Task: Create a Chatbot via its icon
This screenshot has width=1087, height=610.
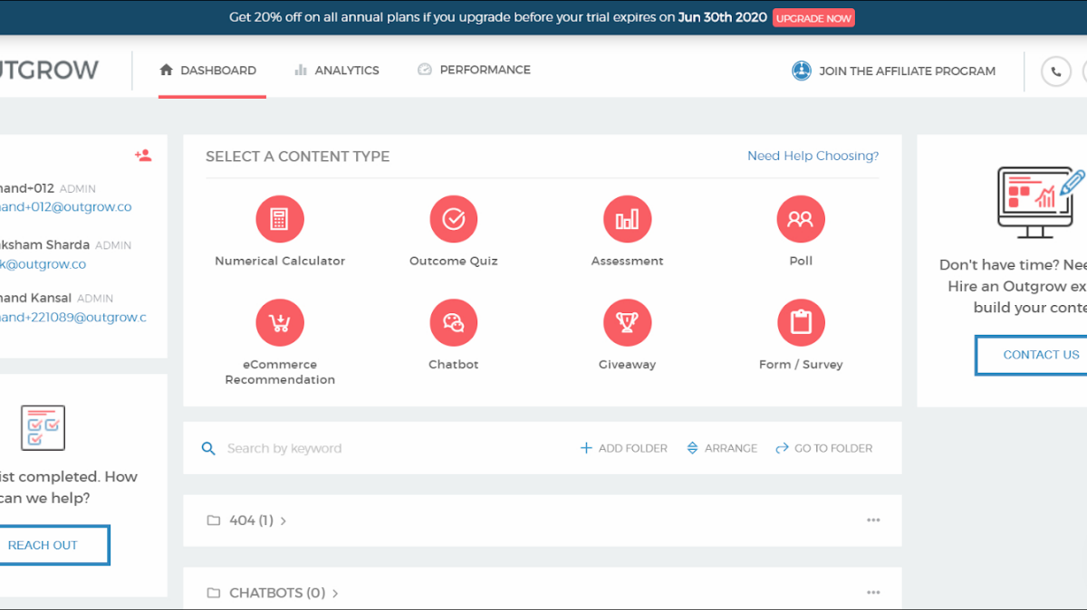Action: (x=453, y=322)
